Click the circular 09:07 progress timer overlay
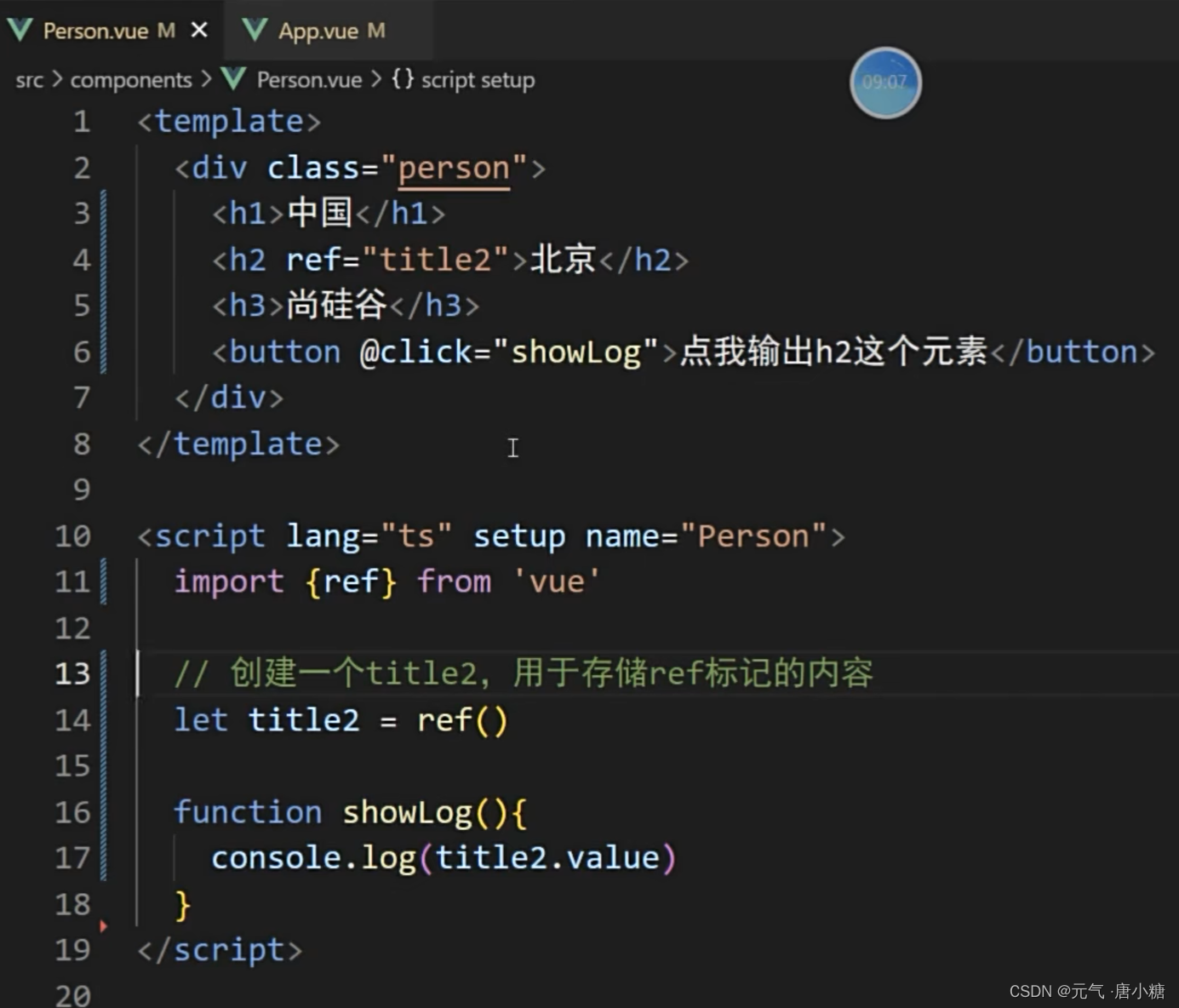Image resolution: width=1179 pixels, height=1008 pixels. pyautogui.click(x=885, y=82)
